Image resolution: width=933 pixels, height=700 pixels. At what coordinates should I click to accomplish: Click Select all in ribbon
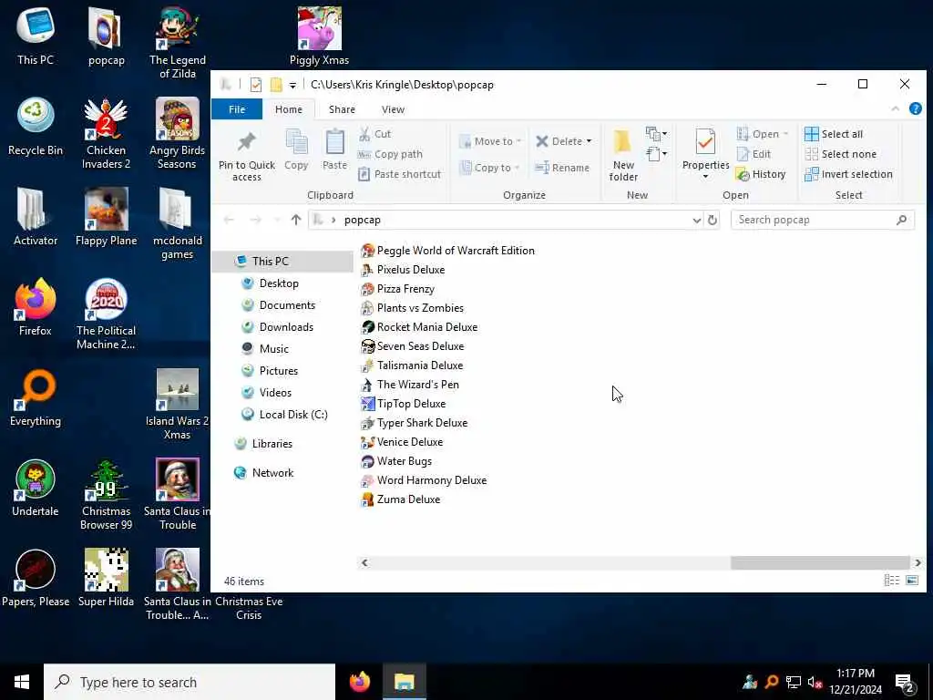(x=834, y=134)
